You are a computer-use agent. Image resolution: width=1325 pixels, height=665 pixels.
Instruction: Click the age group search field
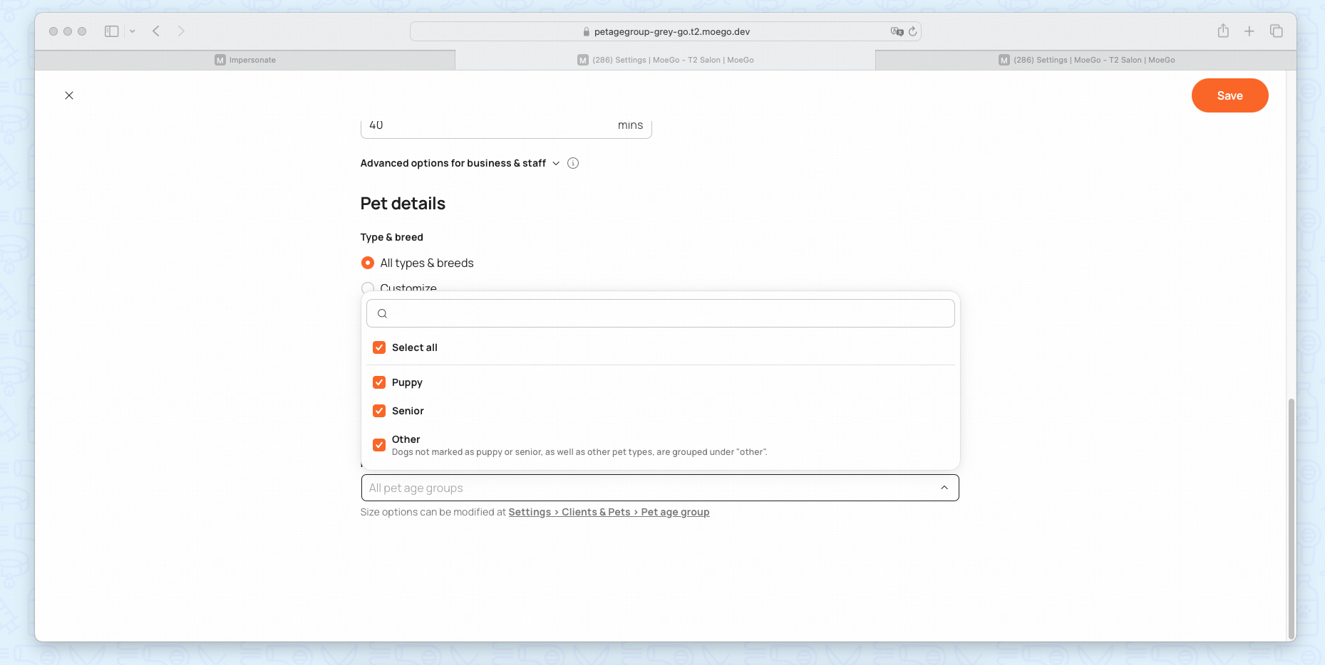(x=660, y=313)
